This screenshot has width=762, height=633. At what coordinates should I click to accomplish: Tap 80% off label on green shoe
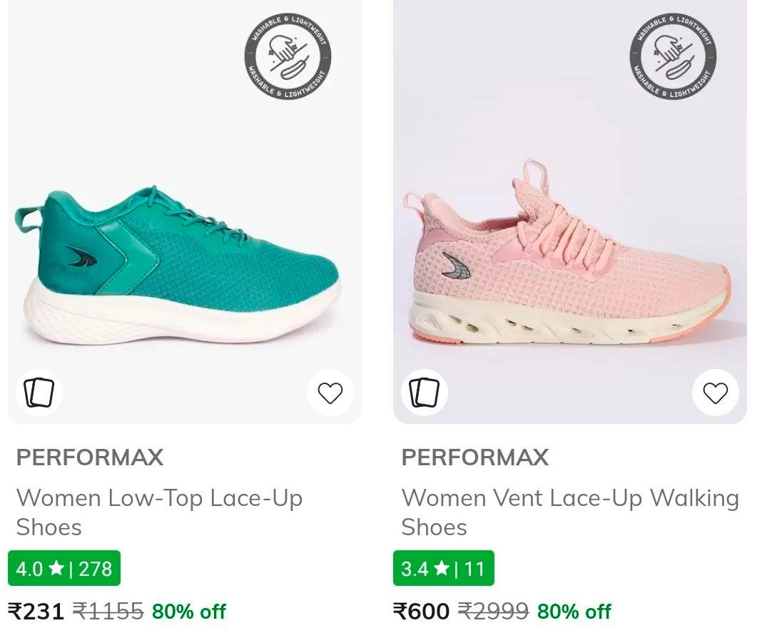click(x=189, y=612)
